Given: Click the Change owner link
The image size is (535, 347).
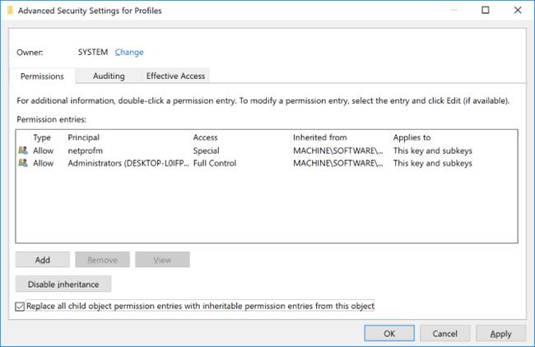Looking at the screenshot, I should pos(129,52).
